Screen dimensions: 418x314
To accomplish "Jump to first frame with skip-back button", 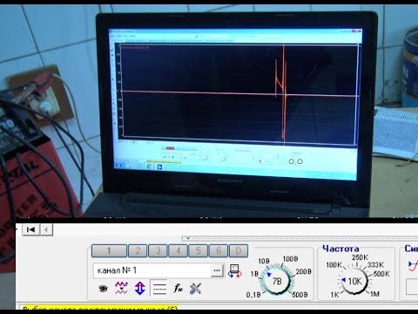I will point(30,229).
